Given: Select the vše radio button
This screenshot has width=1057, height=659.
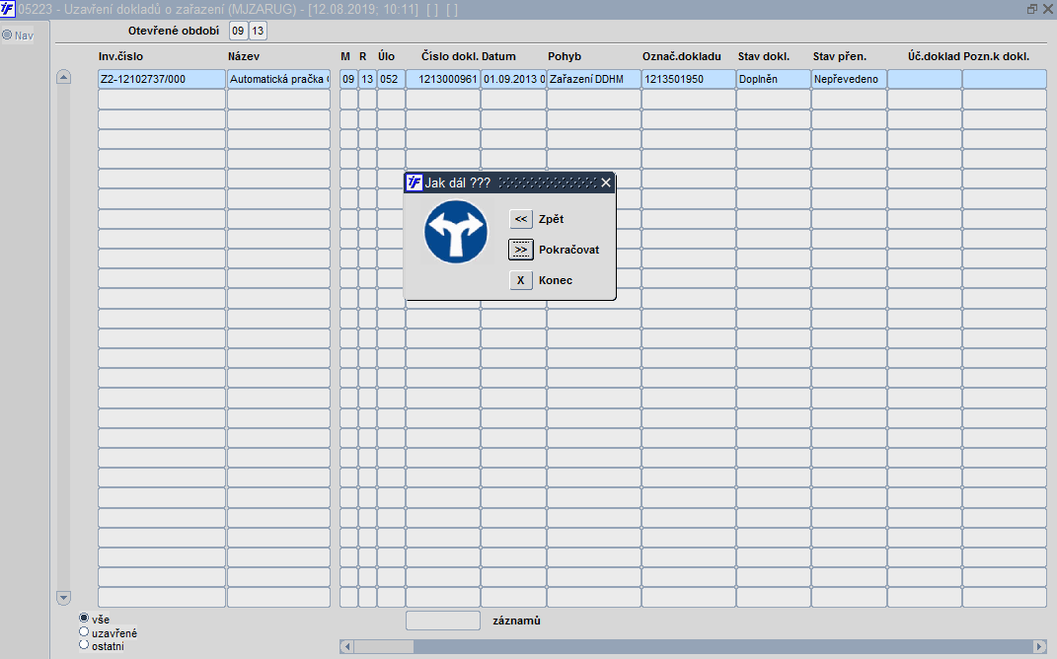Looking at the screenshot, I should click(84, 618).
